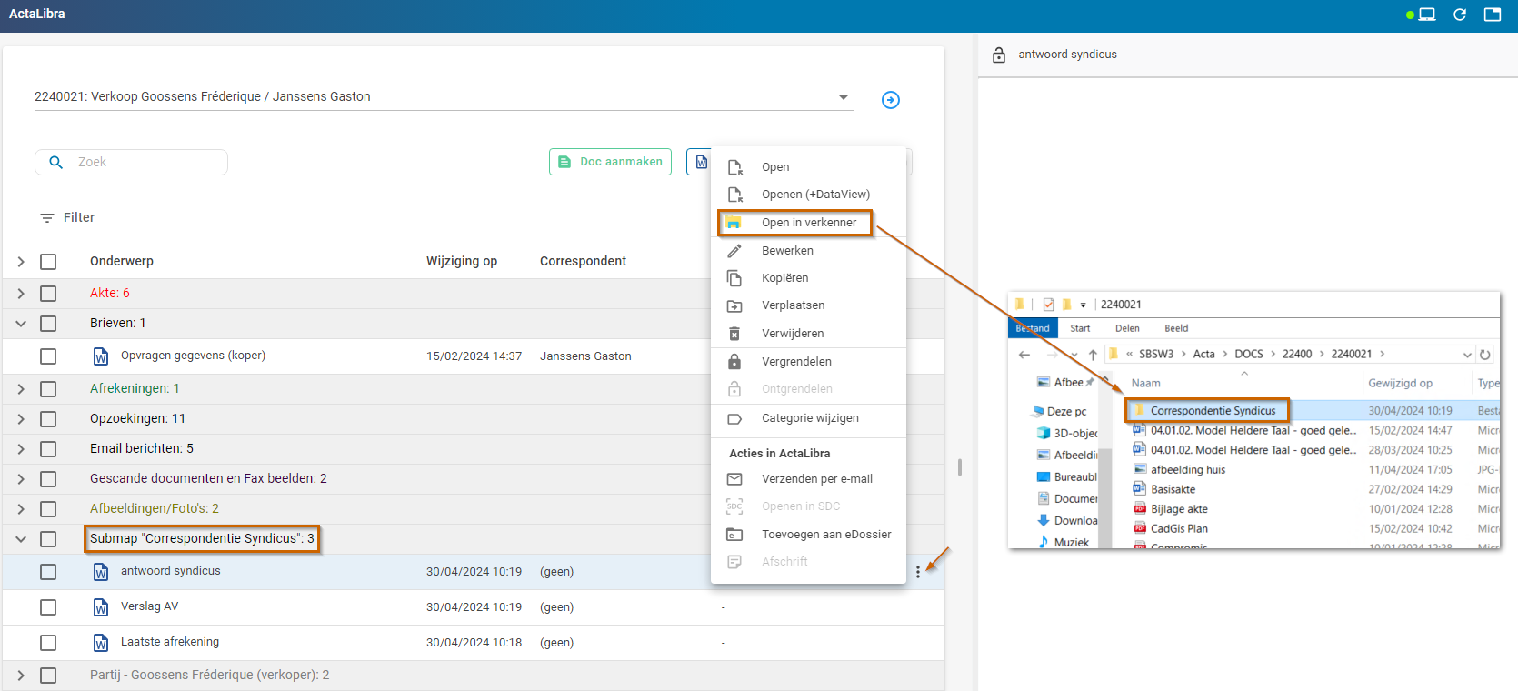1518x691 pixels.
Task: Click the trash icon beside Verwijderen
Action: click(x=734, y=334)
